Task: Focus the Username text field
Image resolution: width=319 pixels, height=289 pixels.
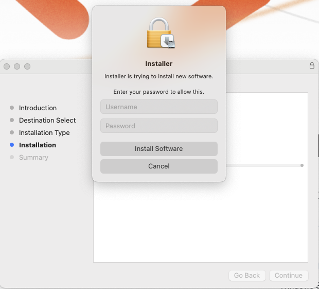Action: click(158, 107)
